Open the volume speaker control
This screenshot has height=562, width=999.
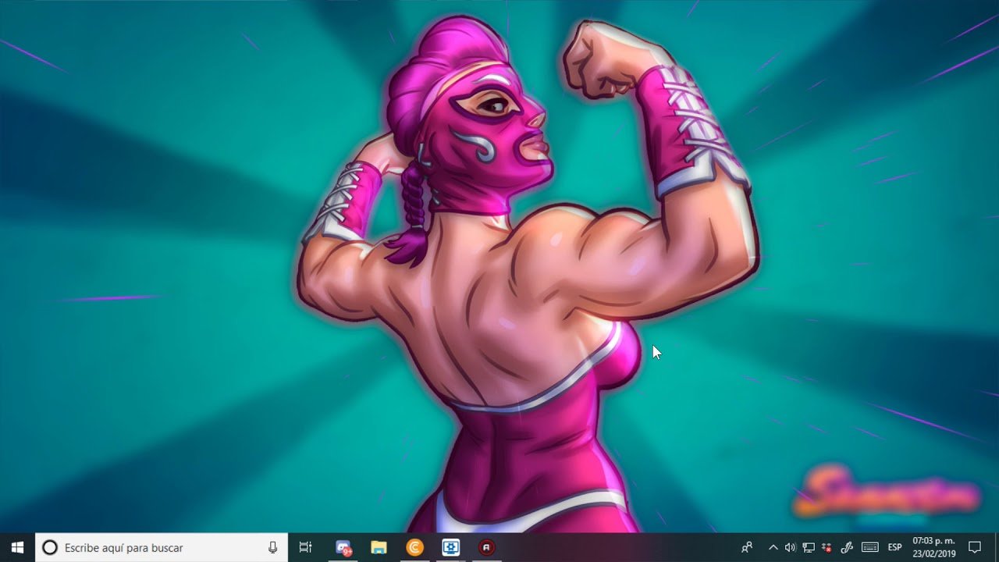(790, 548)
